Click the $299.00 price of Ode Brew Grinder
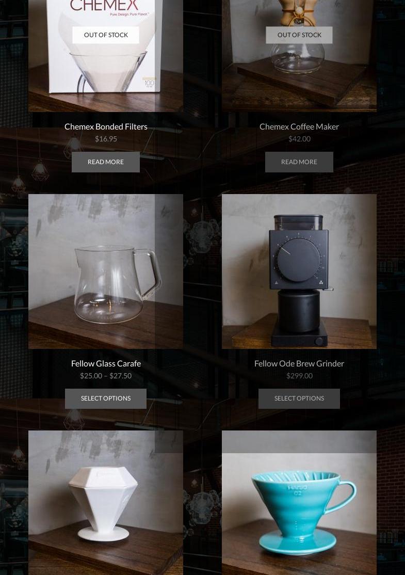The width and height of the screenshot is (405, 575). click(x=299, y=376)
